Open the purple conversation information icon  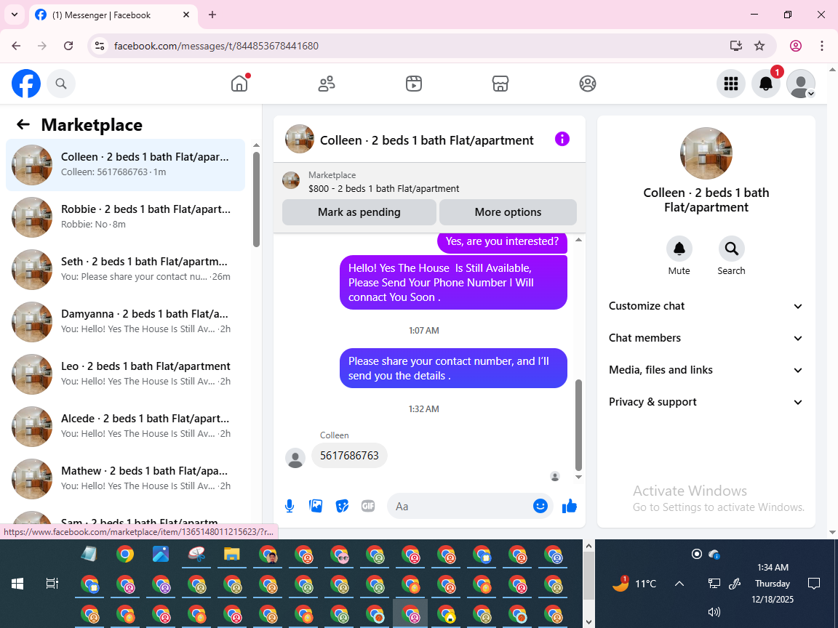(562, 140)
